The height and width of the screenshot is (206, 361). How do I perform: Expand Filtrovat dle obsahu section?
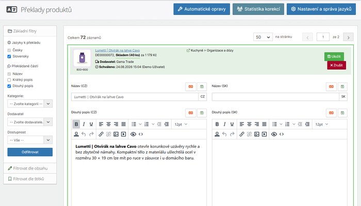[30, 168]
